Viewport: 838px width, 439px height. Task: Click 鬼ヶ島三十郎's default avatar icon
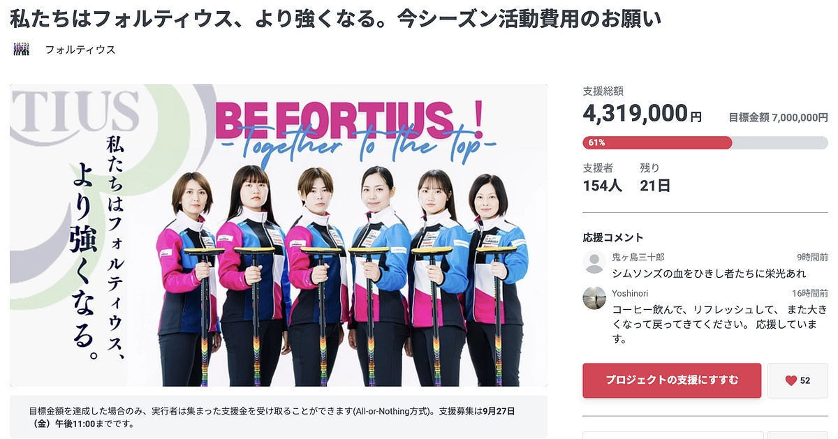(x=594, y=262)
